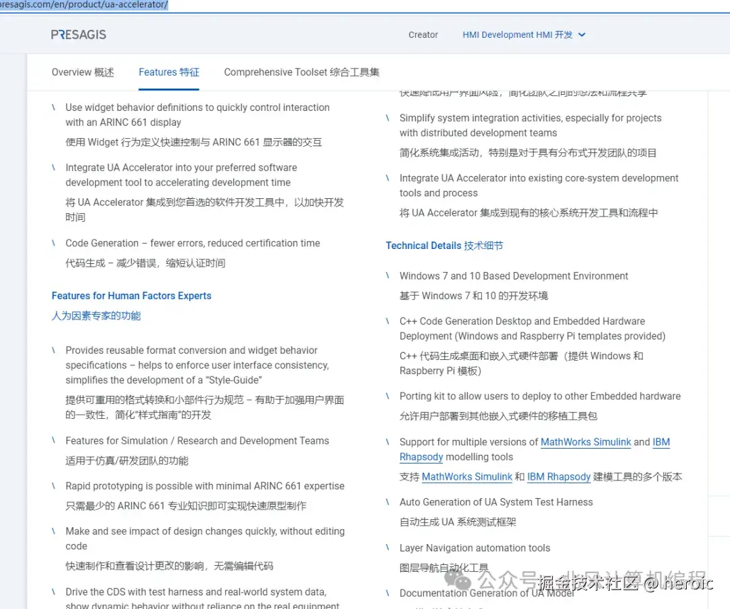Click 'Provides reusable format conversion' paragraph
The image size is (730, 609).
(x=197, y=365)
